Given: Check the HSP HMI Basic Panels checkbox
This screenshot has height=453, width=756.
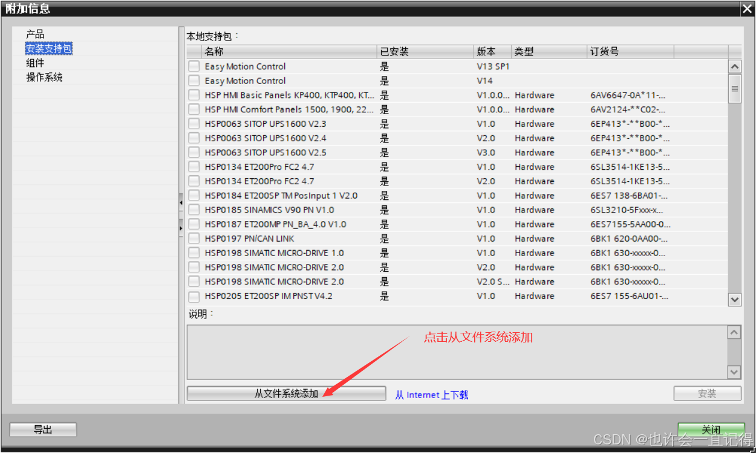Looking at the screenshot, I should point(194,95).
